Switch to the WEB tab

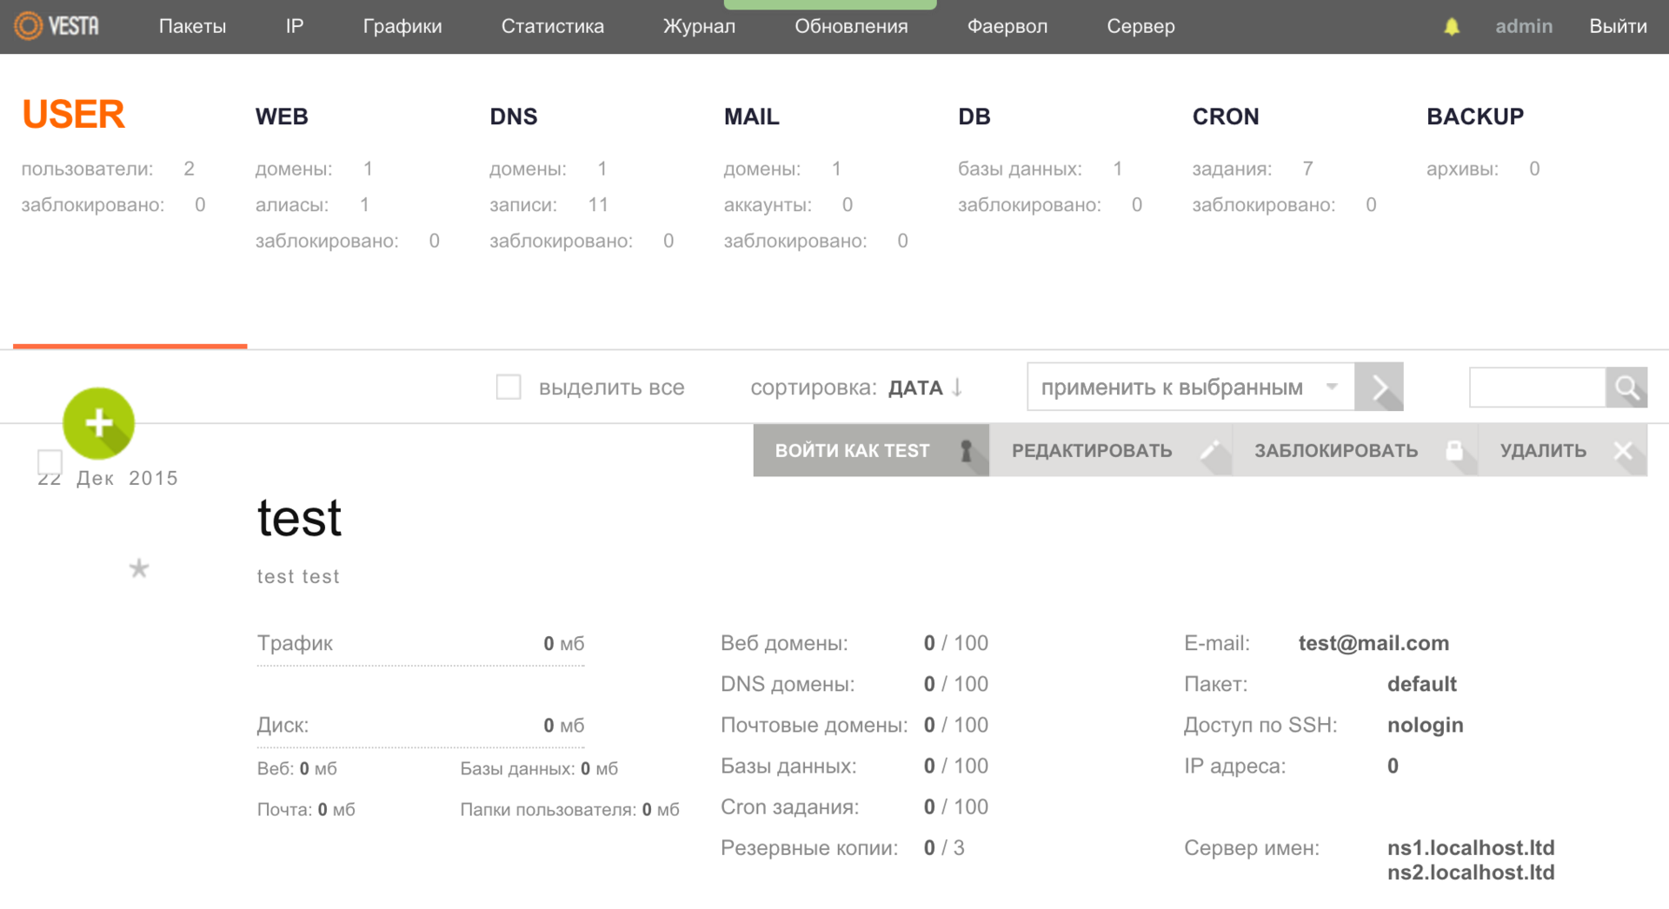(x=282, y=116)
